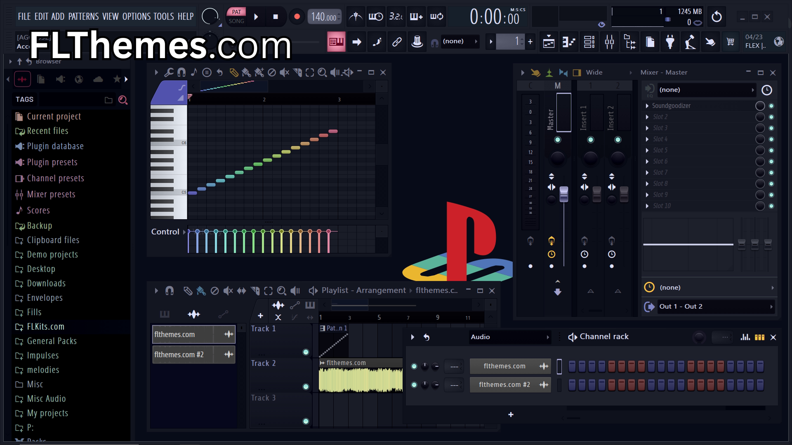Toggle the Soundgoodizer slot enable light
Viewport: 792px width, 445px height.
pos(771,106)
